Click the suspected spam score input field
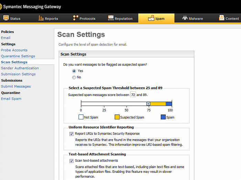Image resolution: width=241 pixels, height=180 pixels. [x=133, y=95]
